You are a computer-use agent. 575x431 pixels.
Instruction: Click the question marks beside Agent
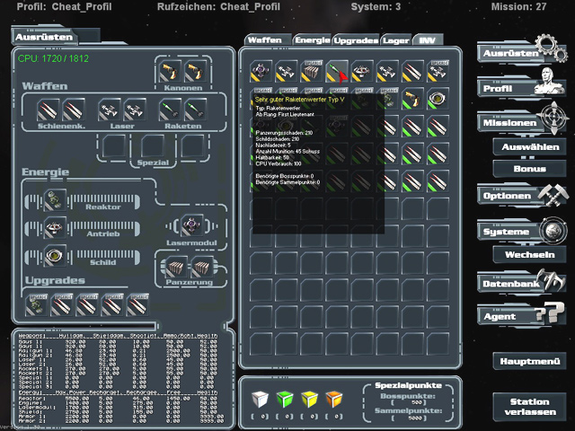click(550, 313)
